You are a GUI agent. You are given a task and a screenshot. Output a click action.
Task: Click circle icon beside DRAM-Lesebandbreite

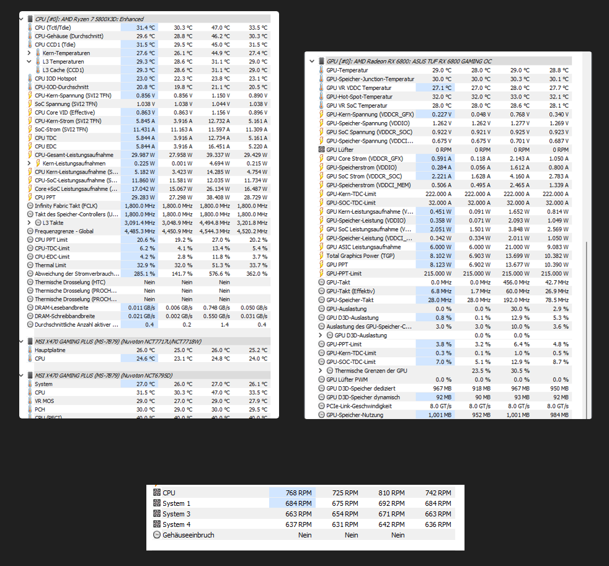[30, 307]
